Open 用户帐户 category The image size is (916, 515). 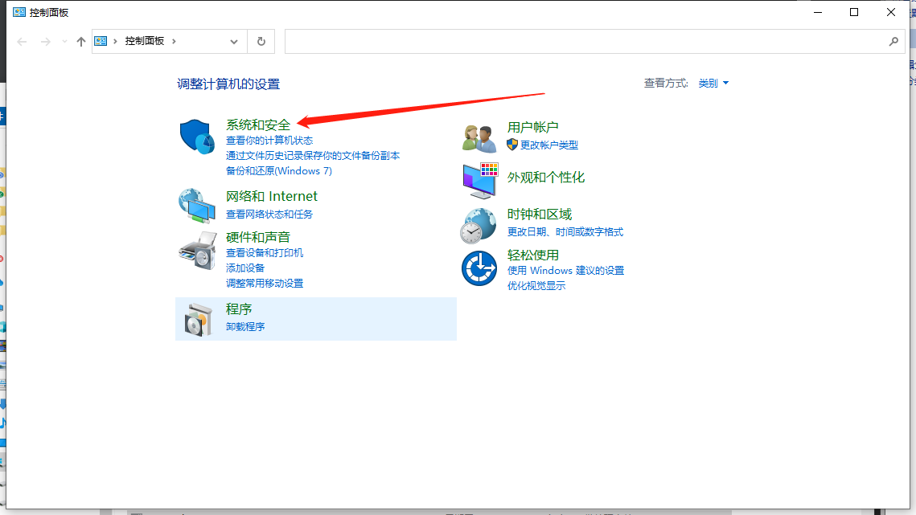tap(532, 127)
